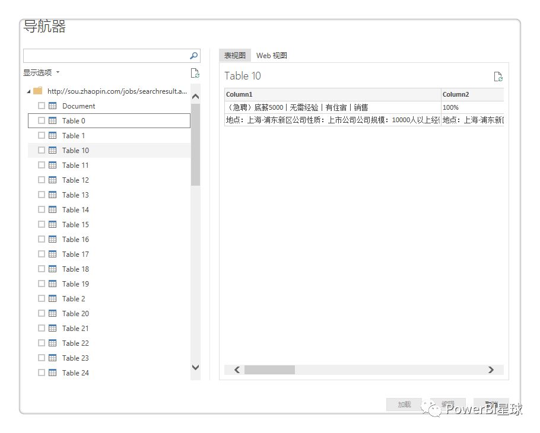The width and height of the screenshot is (540, 433).
Task: Enable the Table 19 checkbox
Action: (x=42, y=284)
